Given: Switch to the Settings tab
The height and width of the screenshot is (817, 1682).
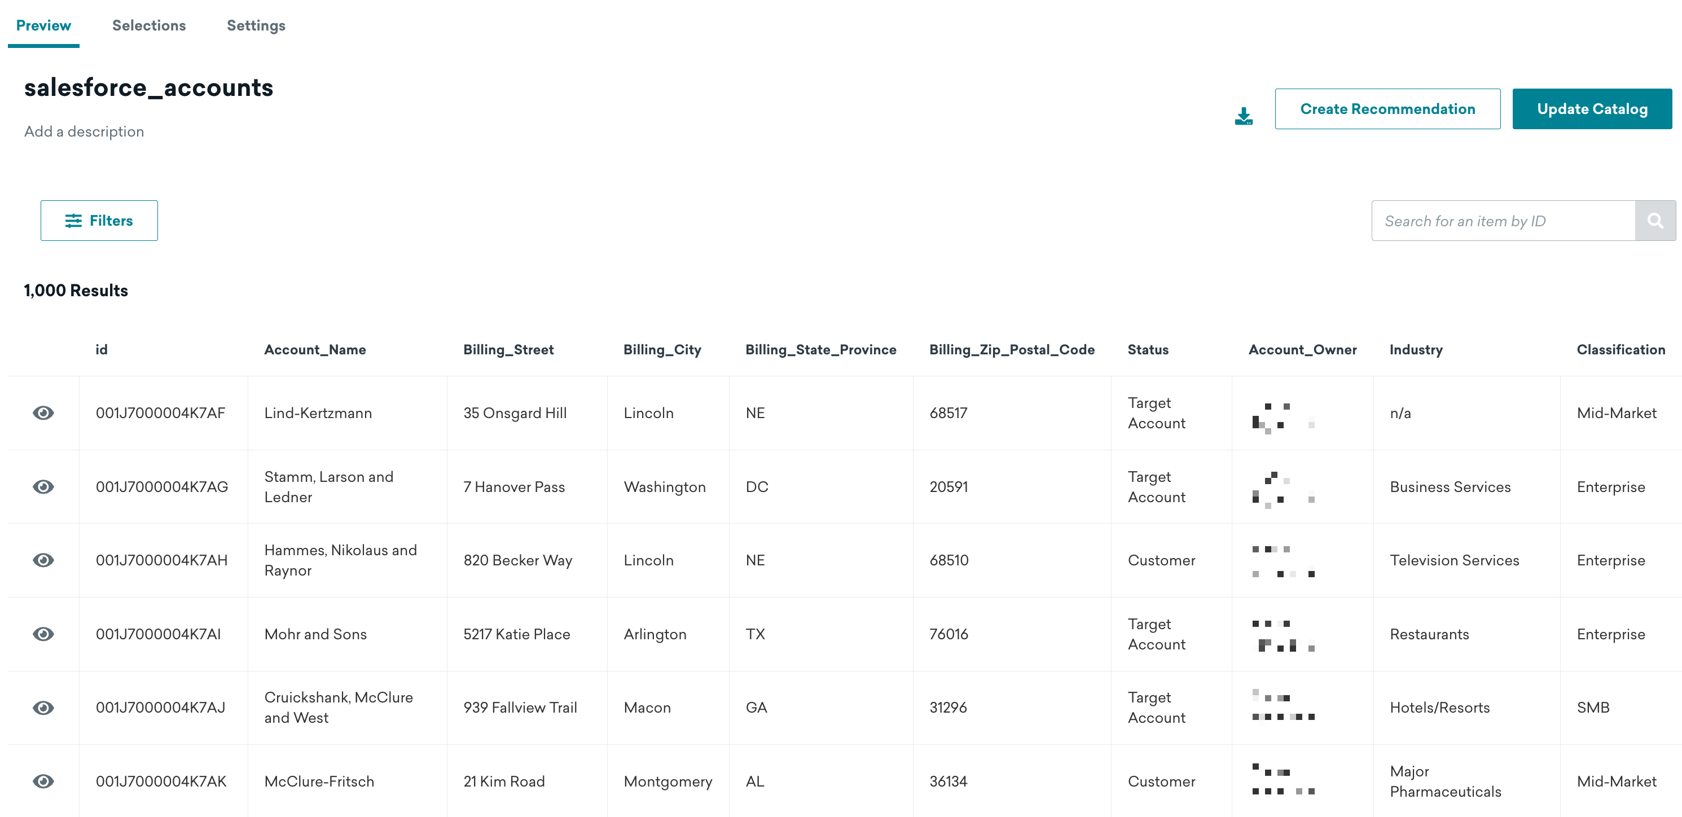Looking at the screenshot, I should (x=256, y=25).
